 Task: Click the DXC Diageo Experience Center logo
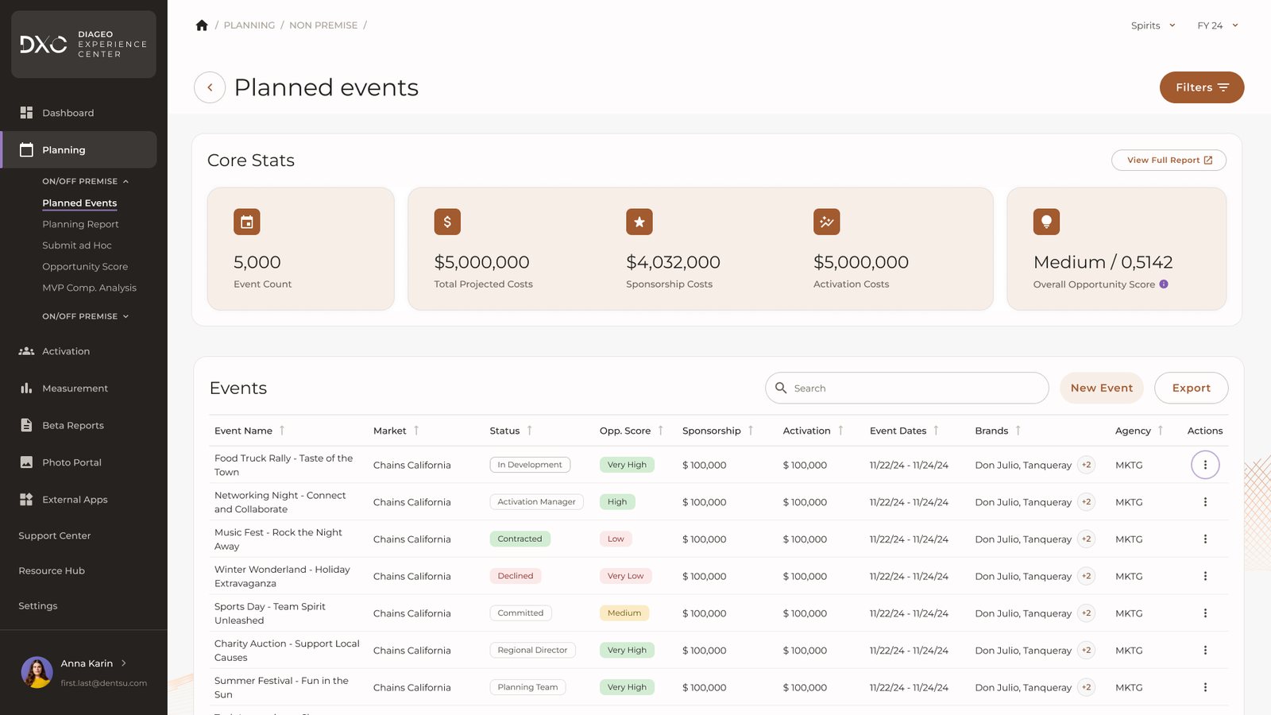(x=83, y=44)
